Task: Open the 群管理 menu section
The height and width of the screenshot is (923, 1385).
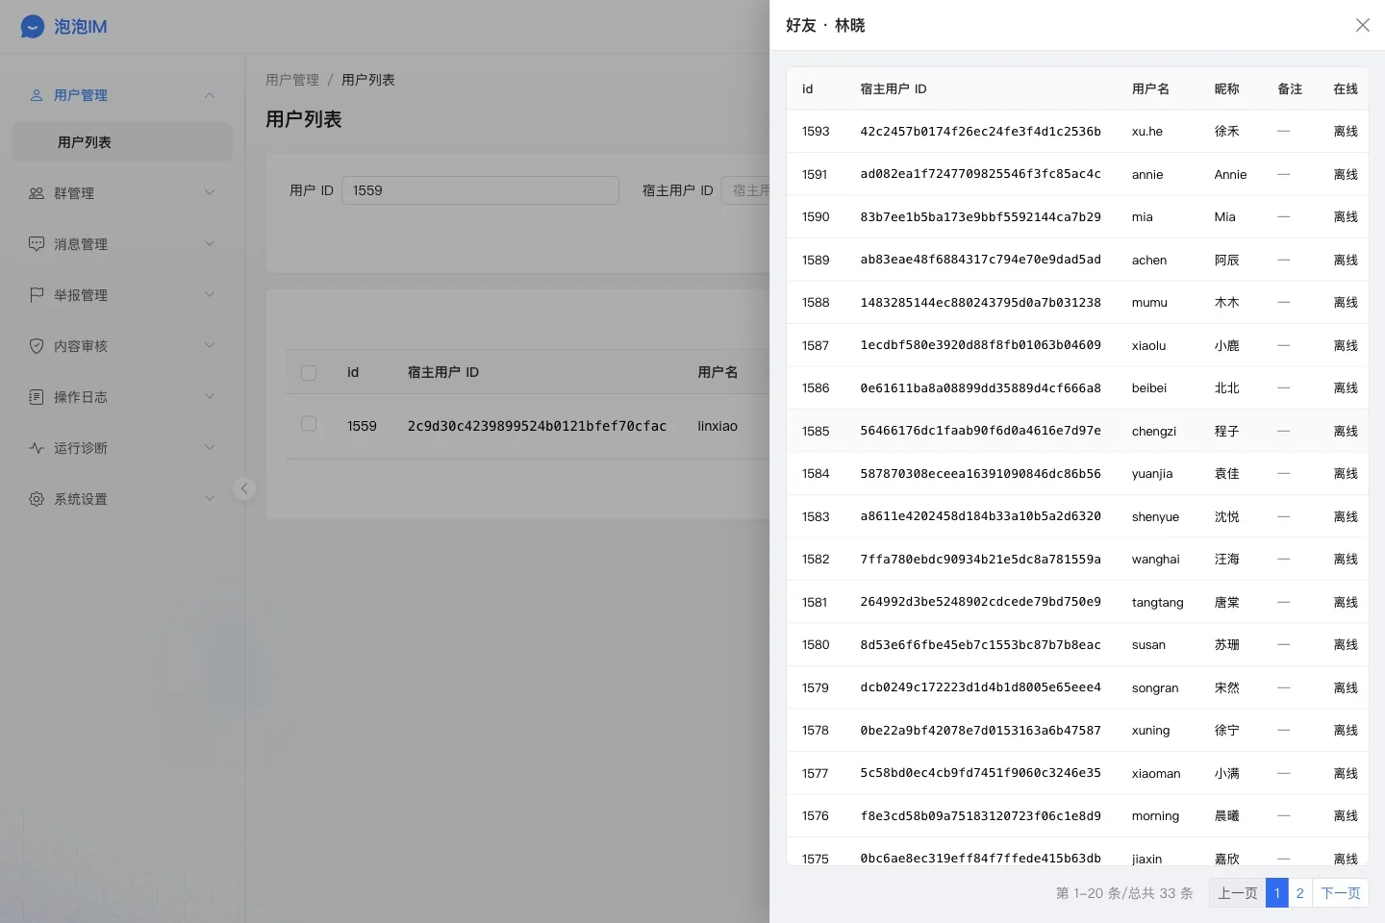Action: coord(122,193)
